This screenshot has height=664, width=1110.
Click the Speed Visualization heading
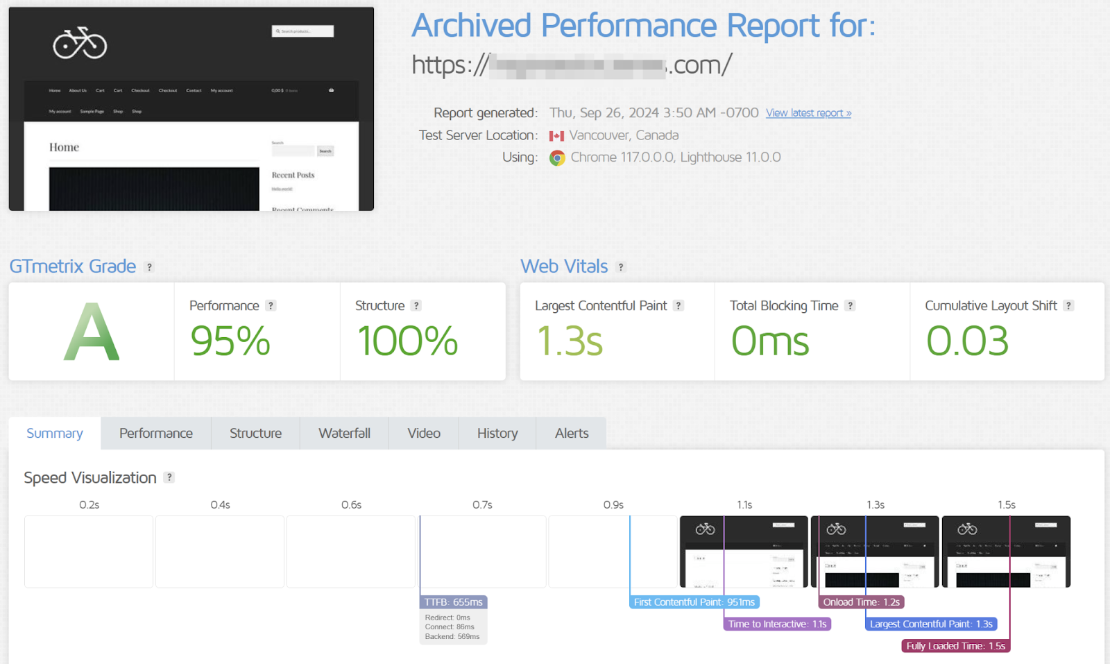tap(90, 478)
